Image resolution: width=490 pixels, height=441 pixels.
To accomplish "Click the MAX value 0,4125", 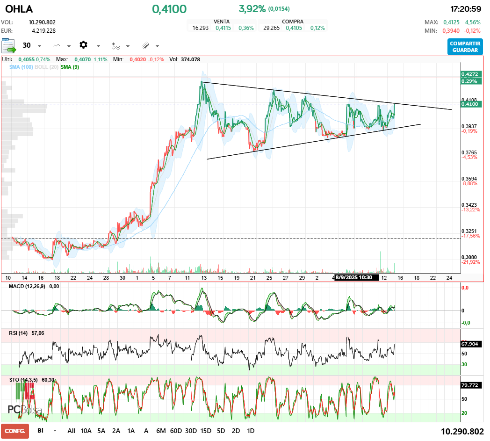I will [451, 22].
